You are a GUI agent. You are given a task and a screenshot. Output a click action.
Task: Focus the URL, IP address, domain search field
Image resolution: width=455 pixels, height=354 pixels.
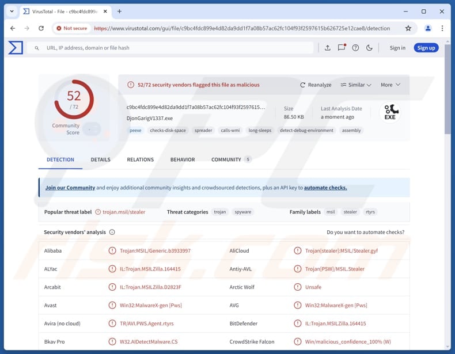(x=170, y=48)
